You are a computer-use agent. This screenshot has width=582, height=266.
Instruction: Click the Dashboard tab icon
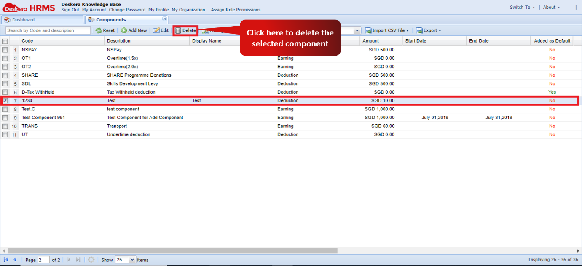click(7, 20)
